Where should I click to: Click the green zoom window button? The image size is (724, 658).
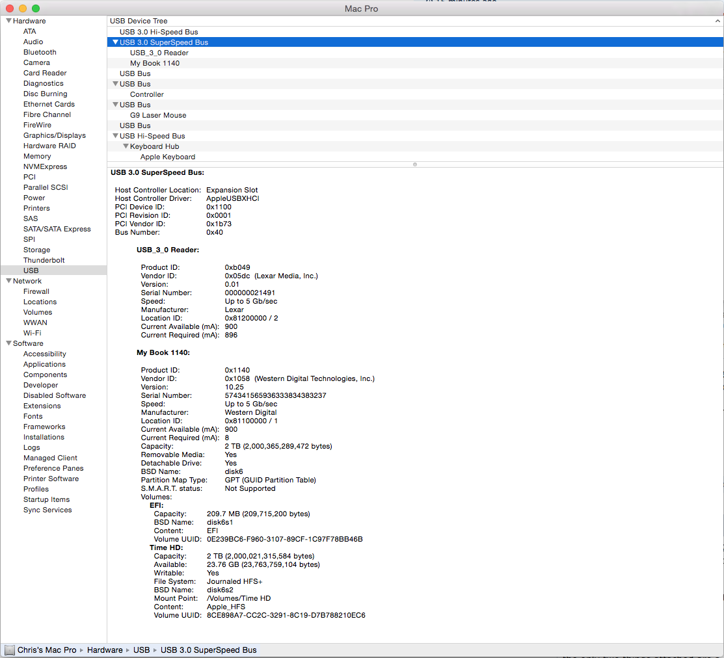36,8
